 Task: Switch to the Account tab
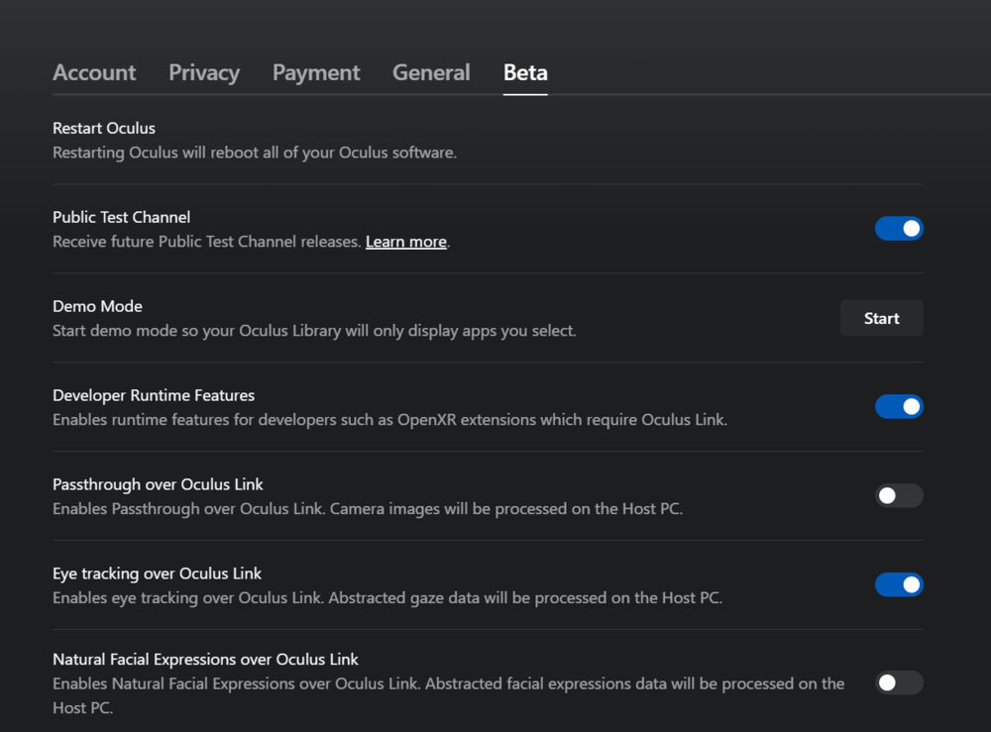[x=94, y=72]
